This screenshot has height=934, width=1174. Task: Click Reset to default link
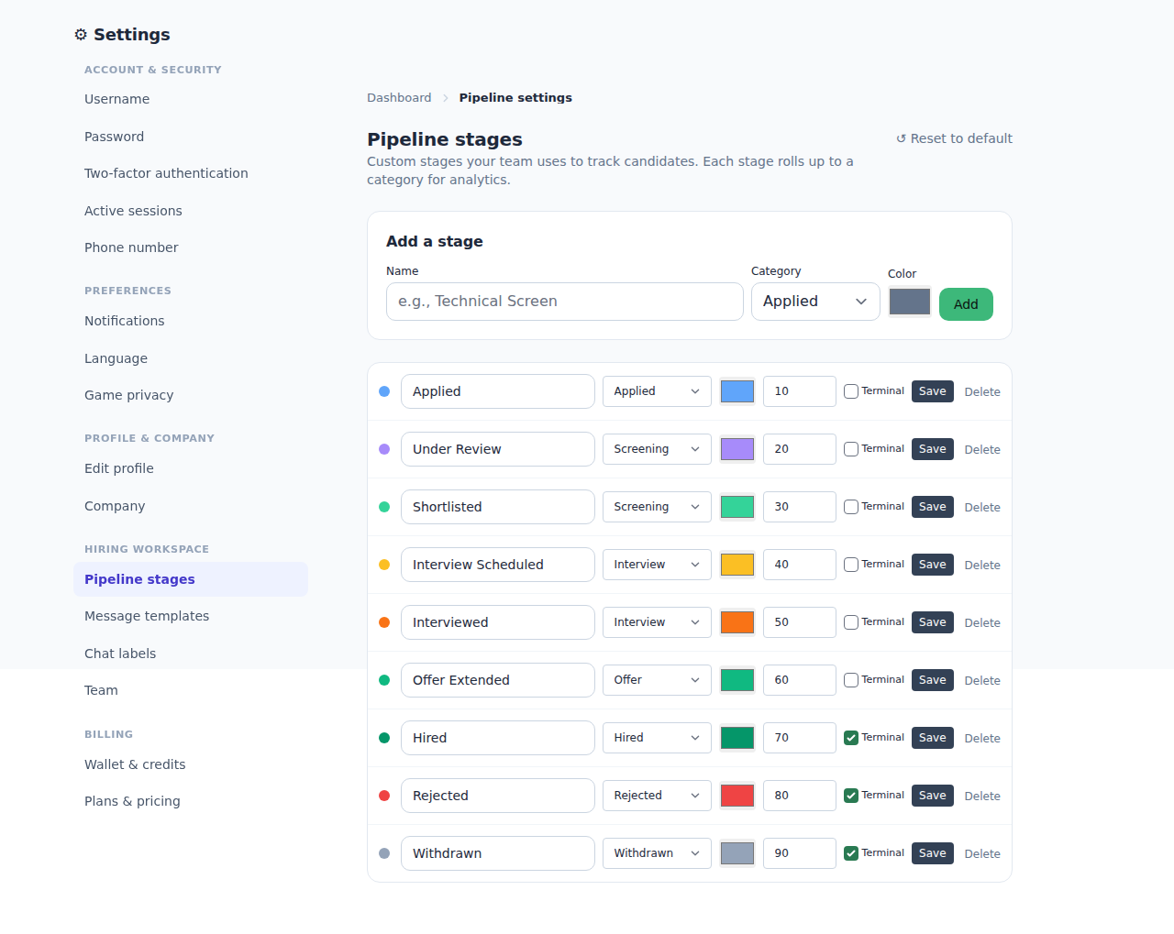pos(954,138)
